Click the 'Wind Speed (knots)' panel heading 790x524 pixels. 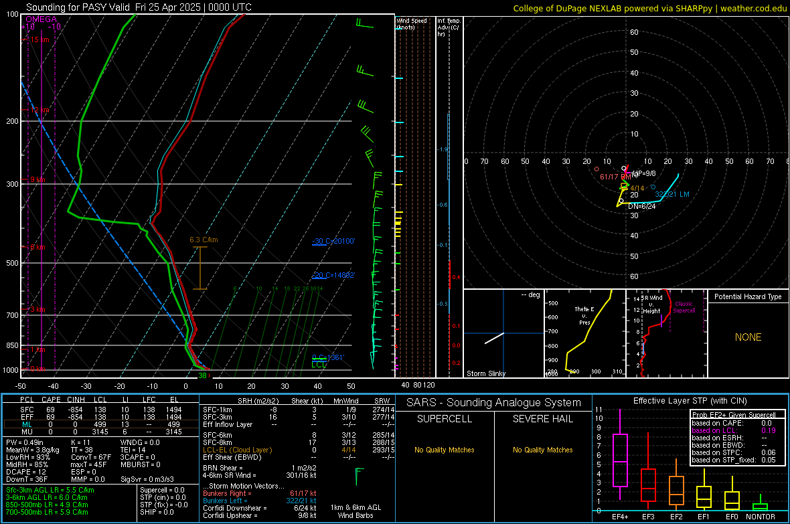pos(412,23)
